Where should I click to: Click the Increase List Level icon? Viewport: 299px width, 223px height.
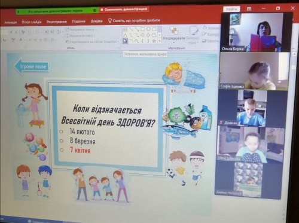coord(52,32)
